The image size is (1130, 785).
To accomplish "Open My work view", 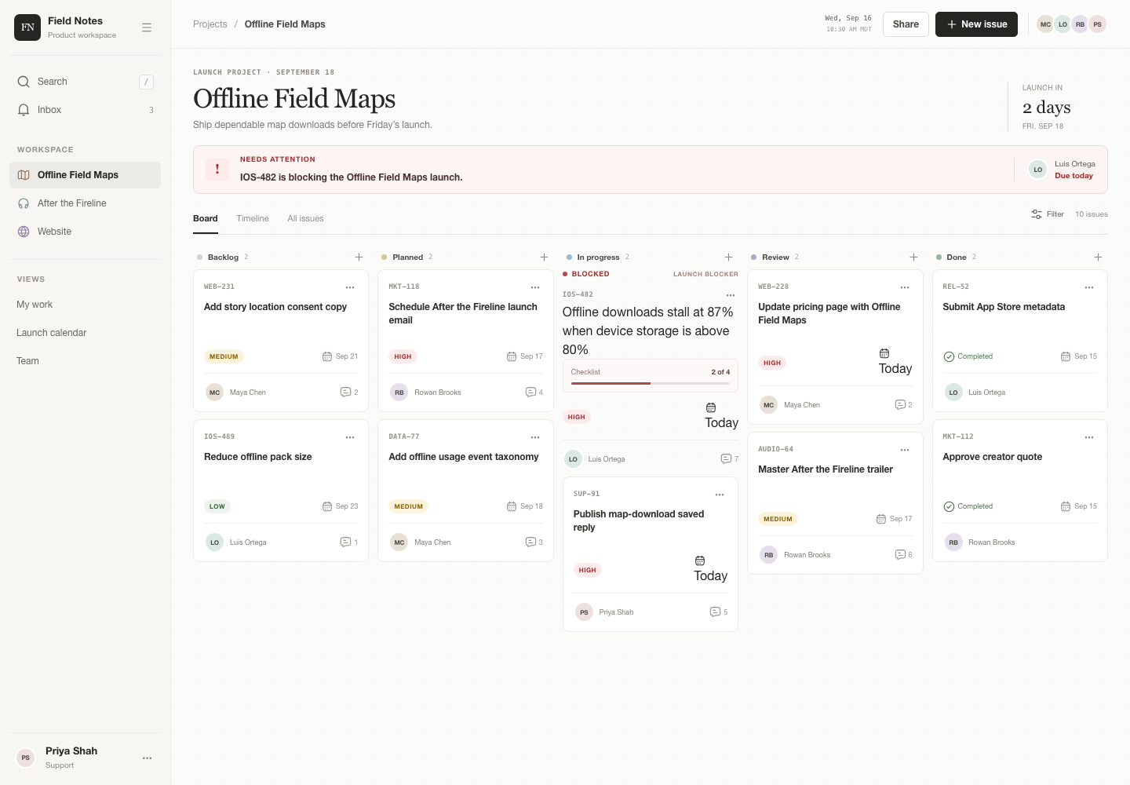I will point(85,305).
